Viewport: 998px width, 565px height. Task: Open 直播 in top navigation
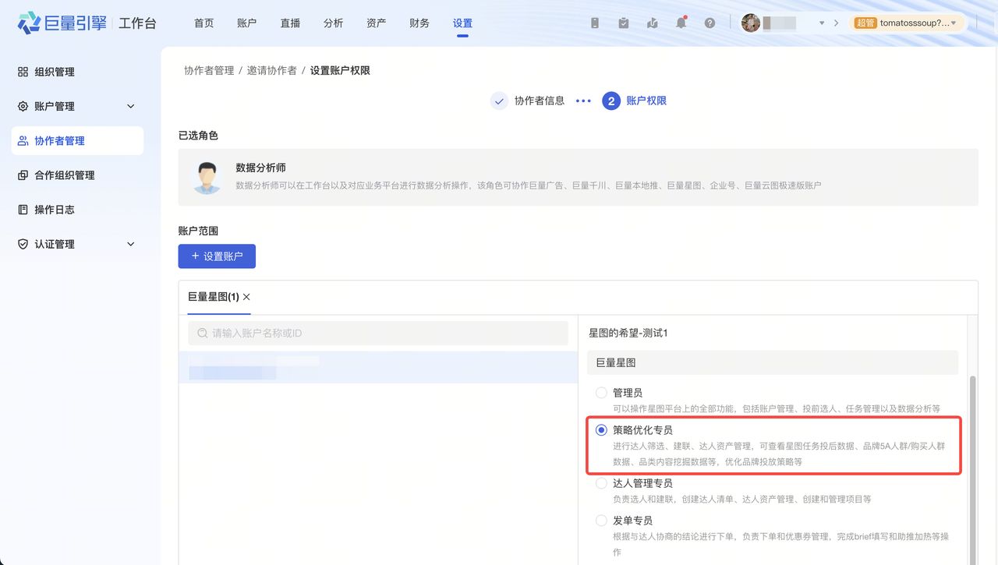point(290,23)
